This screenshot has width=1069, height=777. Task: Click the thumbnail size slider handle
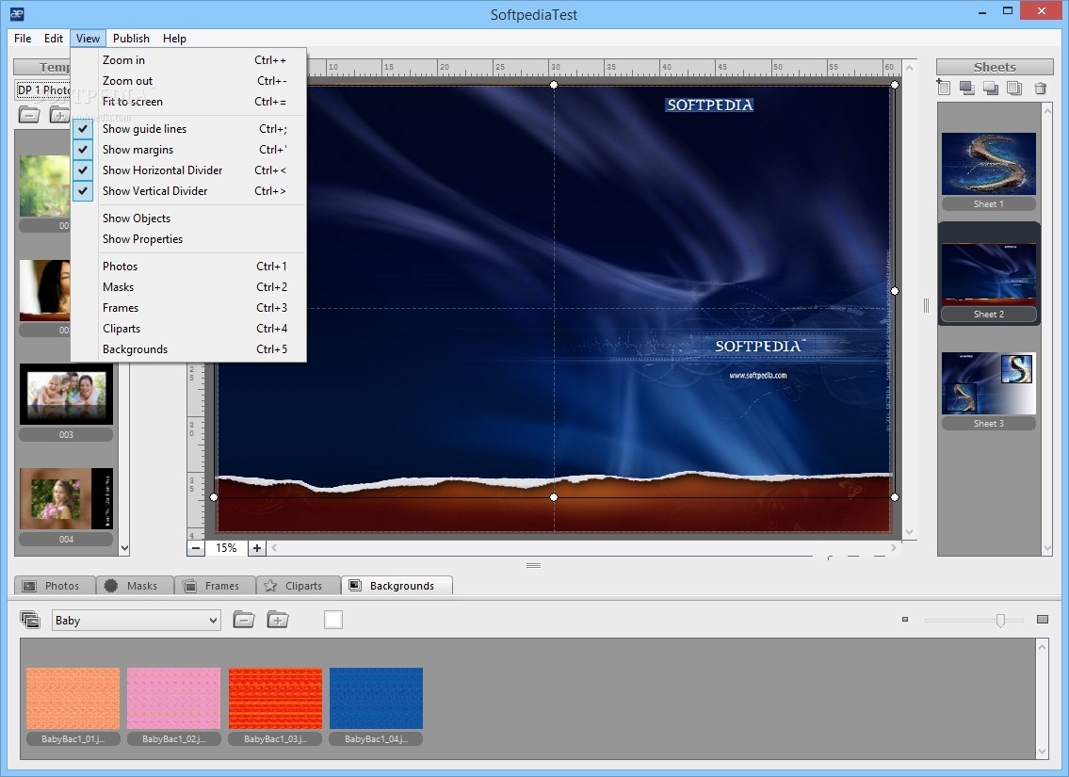pos(1000,620)
